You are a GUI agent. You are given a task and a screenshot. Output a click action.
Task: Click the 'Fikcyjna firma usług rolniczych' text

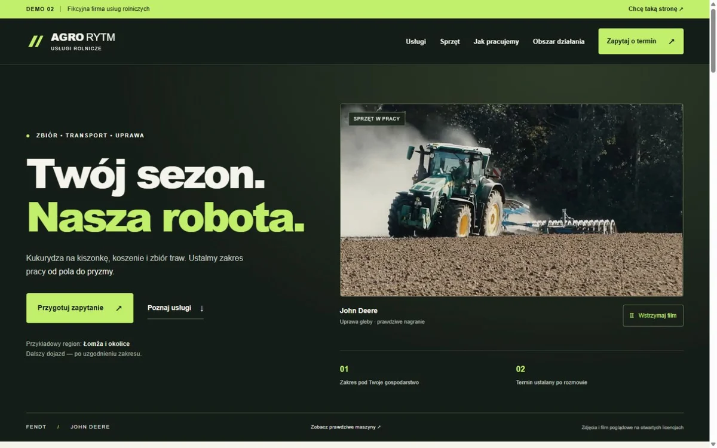109,9
